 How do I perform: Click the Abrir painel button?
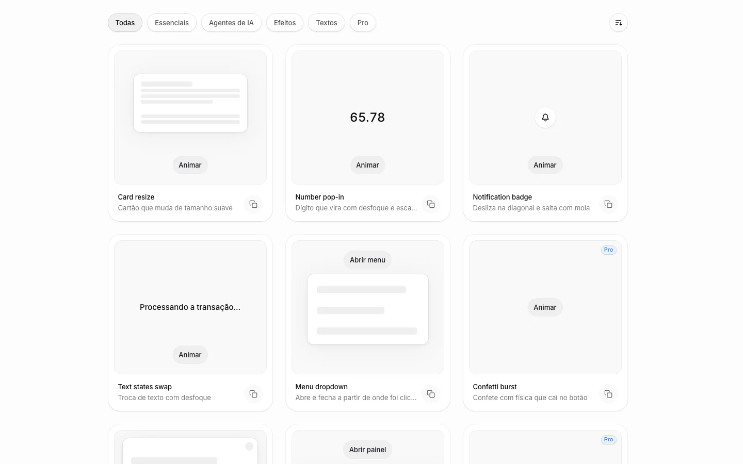[x=368, y=450]
